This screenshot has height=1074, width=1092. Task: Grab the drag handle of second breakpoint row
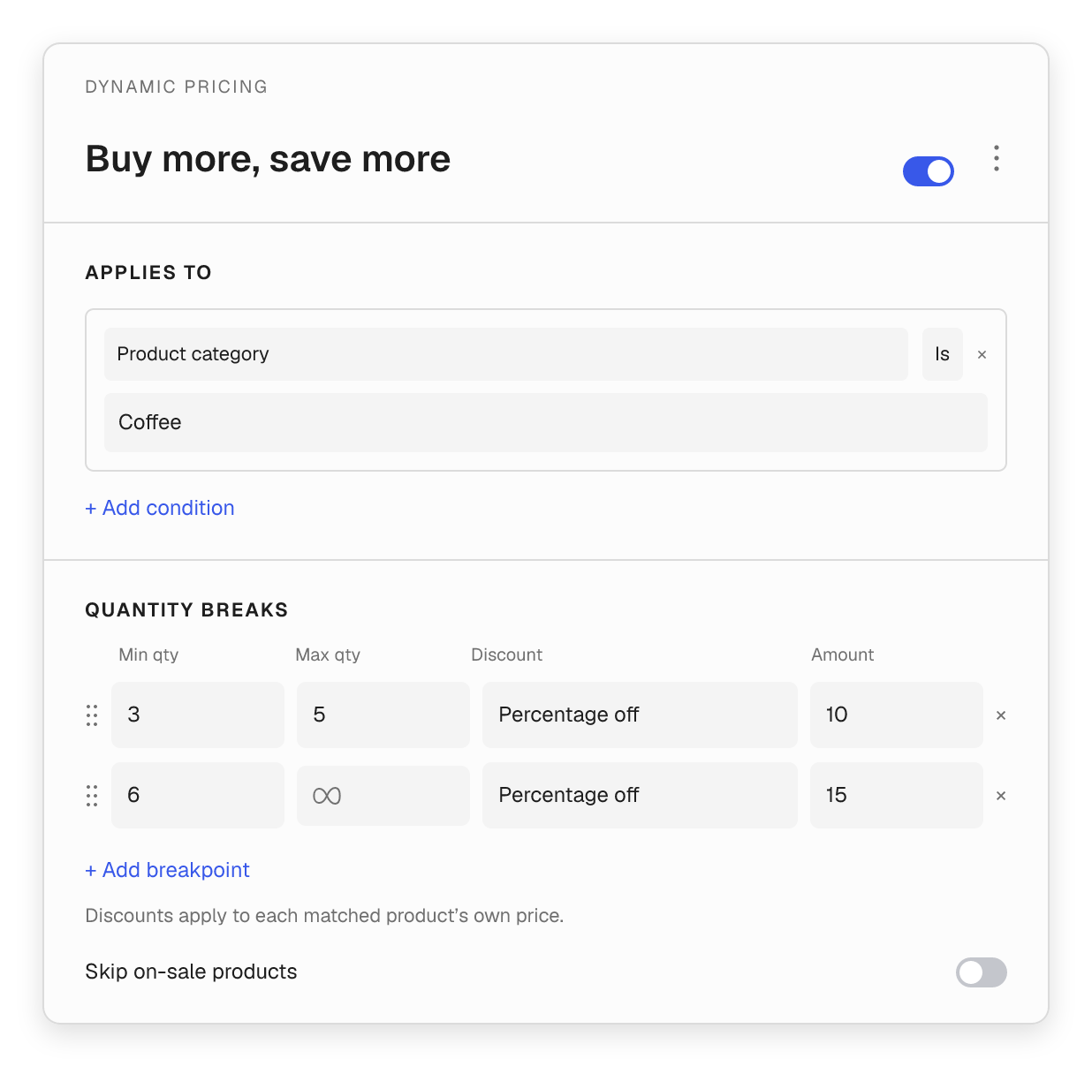pos(92,796)
